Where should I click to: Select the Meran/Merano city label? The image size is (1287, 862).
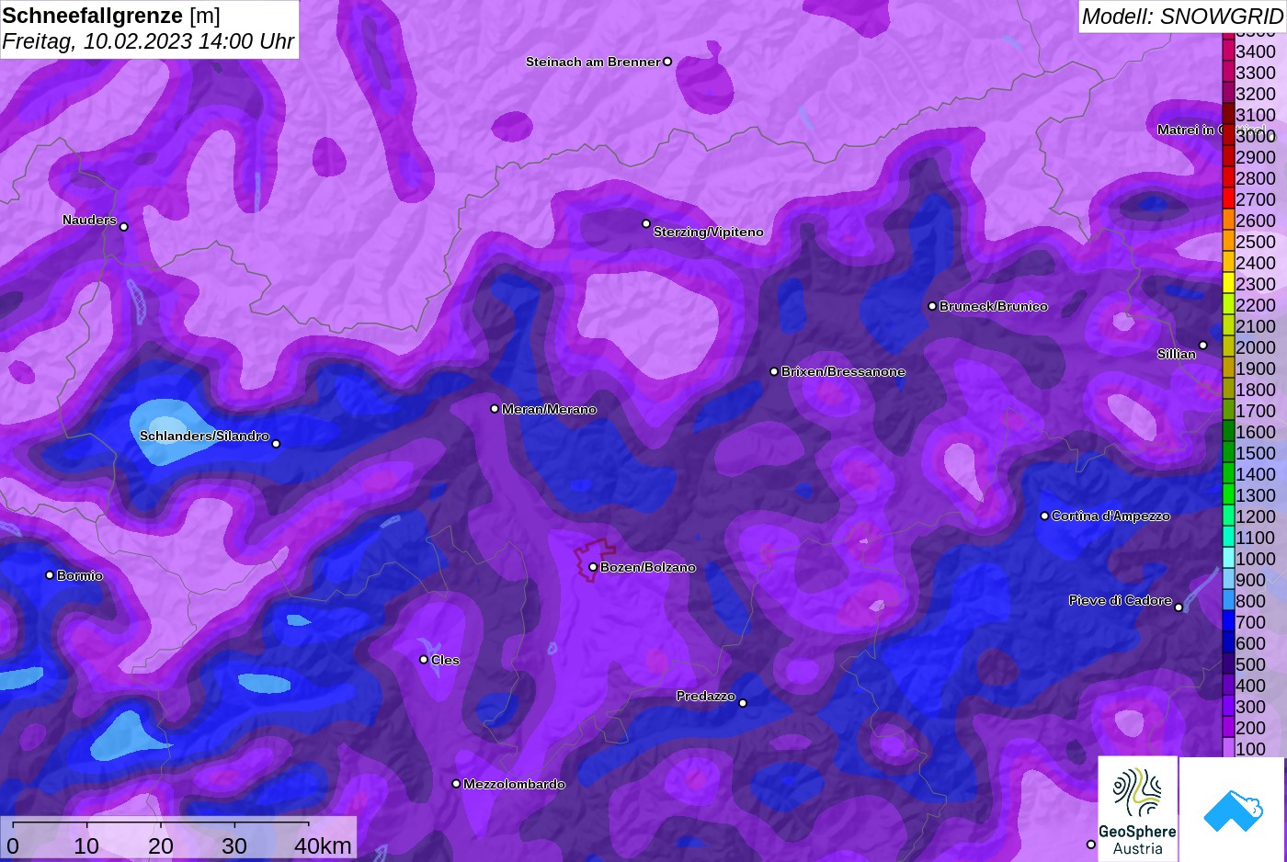(550, 409)
